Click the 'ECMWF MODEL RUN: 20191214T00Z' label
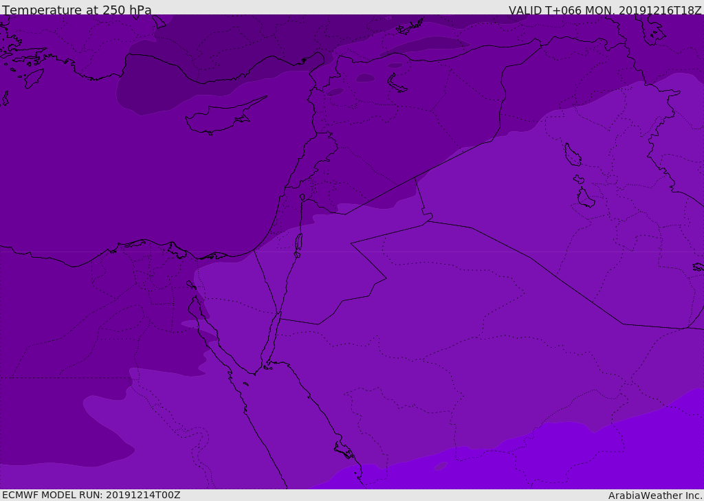This screenshot has height=501, width=704. tap(91, 496)
